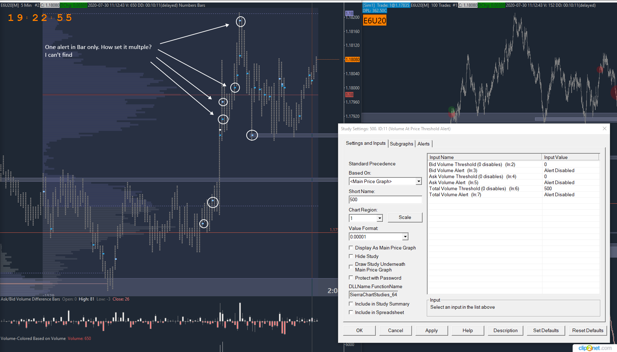This screenshot has height=352, width=617.
Task: Click the orange 1.18080 price marker
Action: point(352,60)
